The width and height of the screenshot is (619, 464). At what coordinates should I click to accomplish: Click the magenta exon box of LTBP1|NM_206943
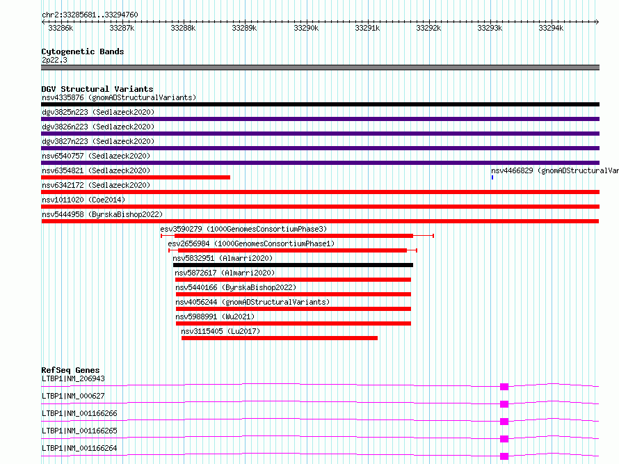point(504,387)
